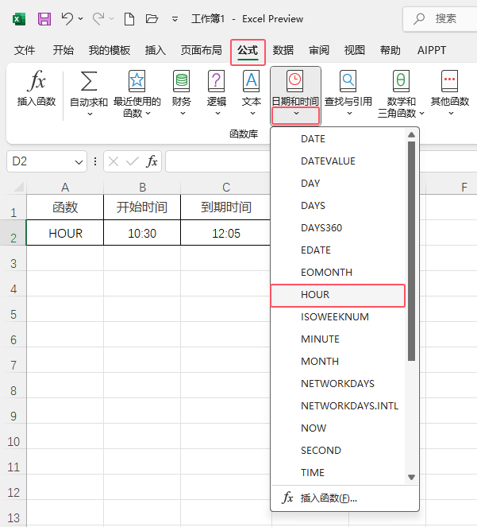Open a file with the folder icon
The width and height of the screenshot is (477, 527).
152,19
